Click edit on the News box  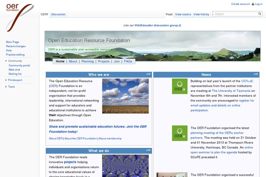[x=256, y=74]
